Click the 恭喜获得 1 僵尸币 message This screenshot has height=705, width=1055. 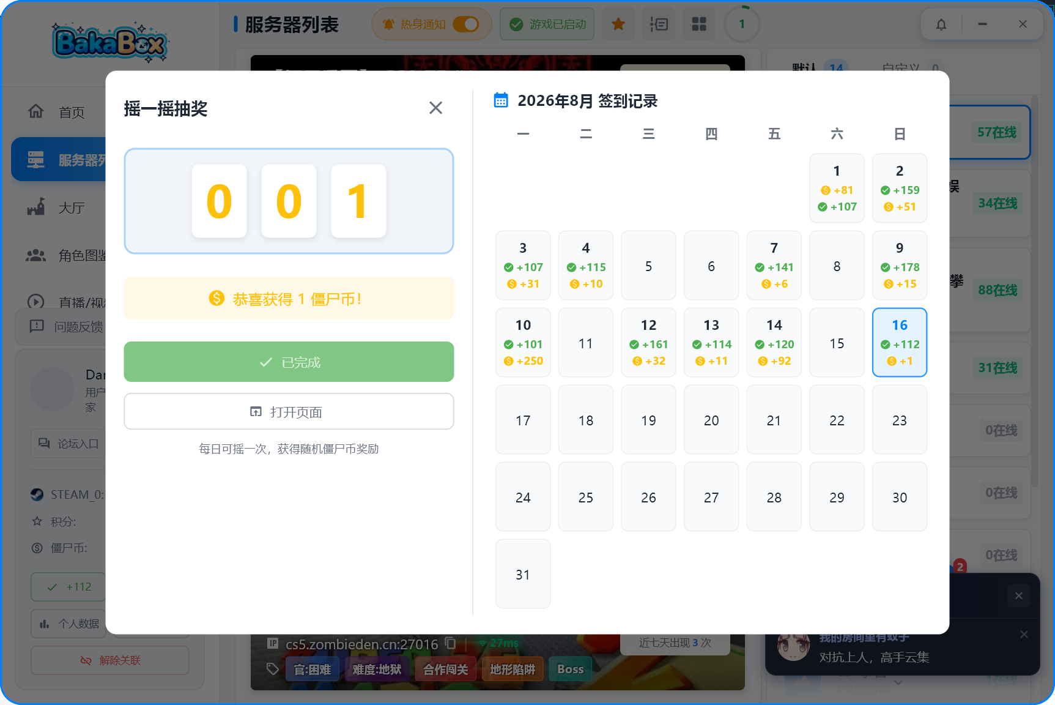(289, 298)
